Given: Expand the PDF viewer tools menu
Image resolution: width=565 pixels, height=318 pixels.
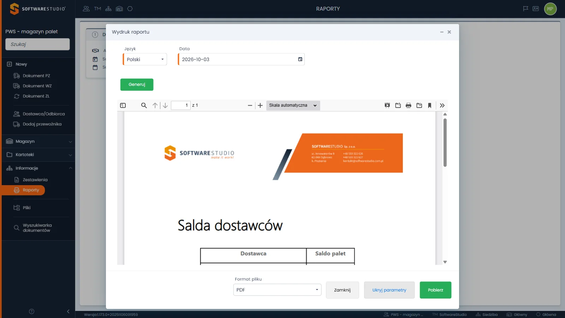Looking at the screenshot, I should pos(442,105).
